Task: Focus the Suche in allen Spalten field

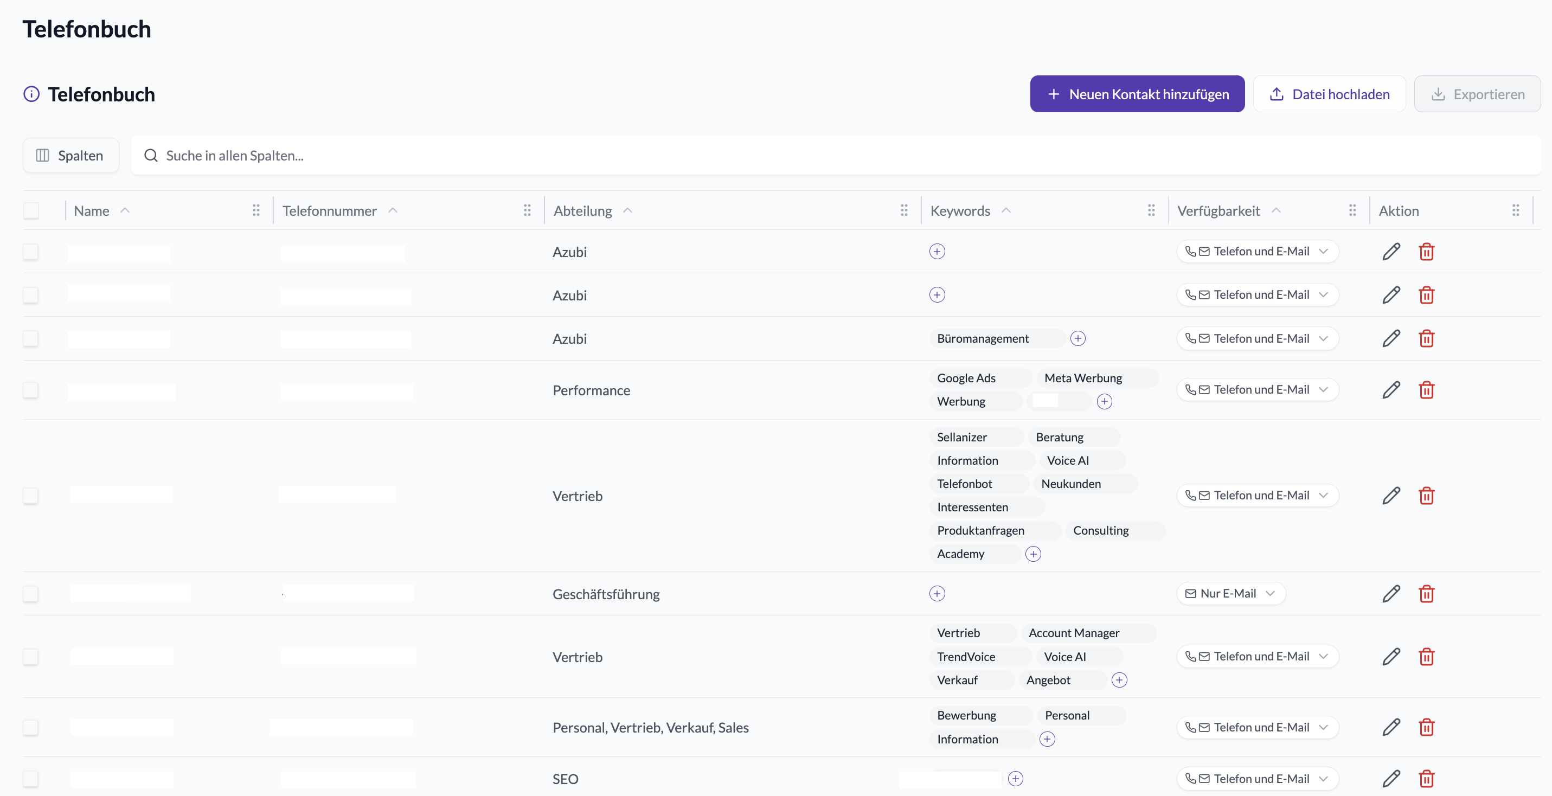Action: (x=835, y=156)
